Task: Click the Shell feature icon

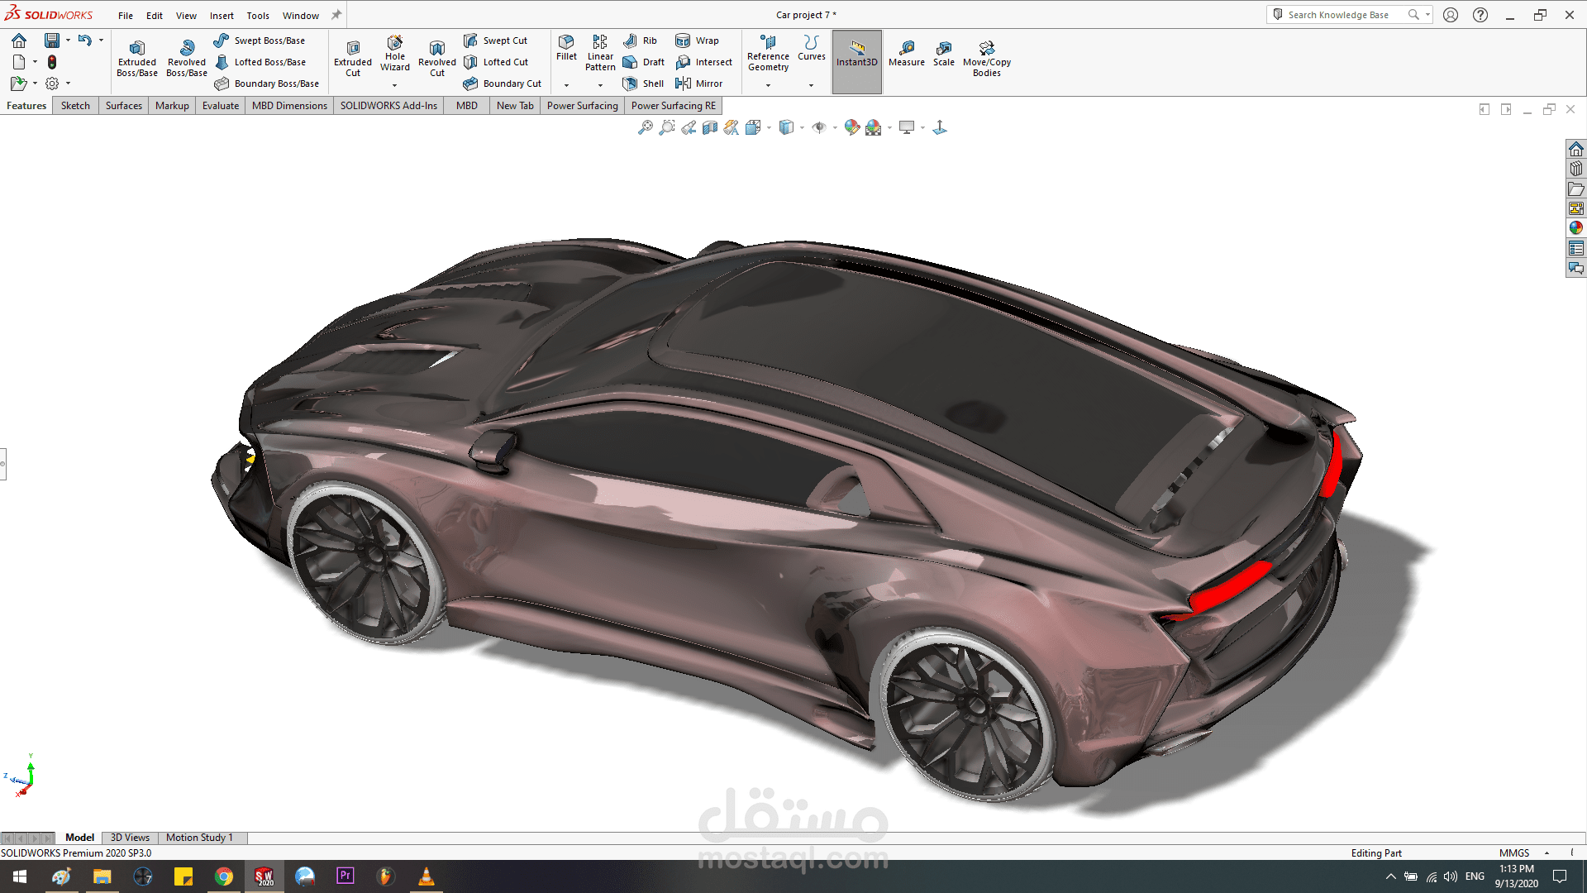Action: 631,84
